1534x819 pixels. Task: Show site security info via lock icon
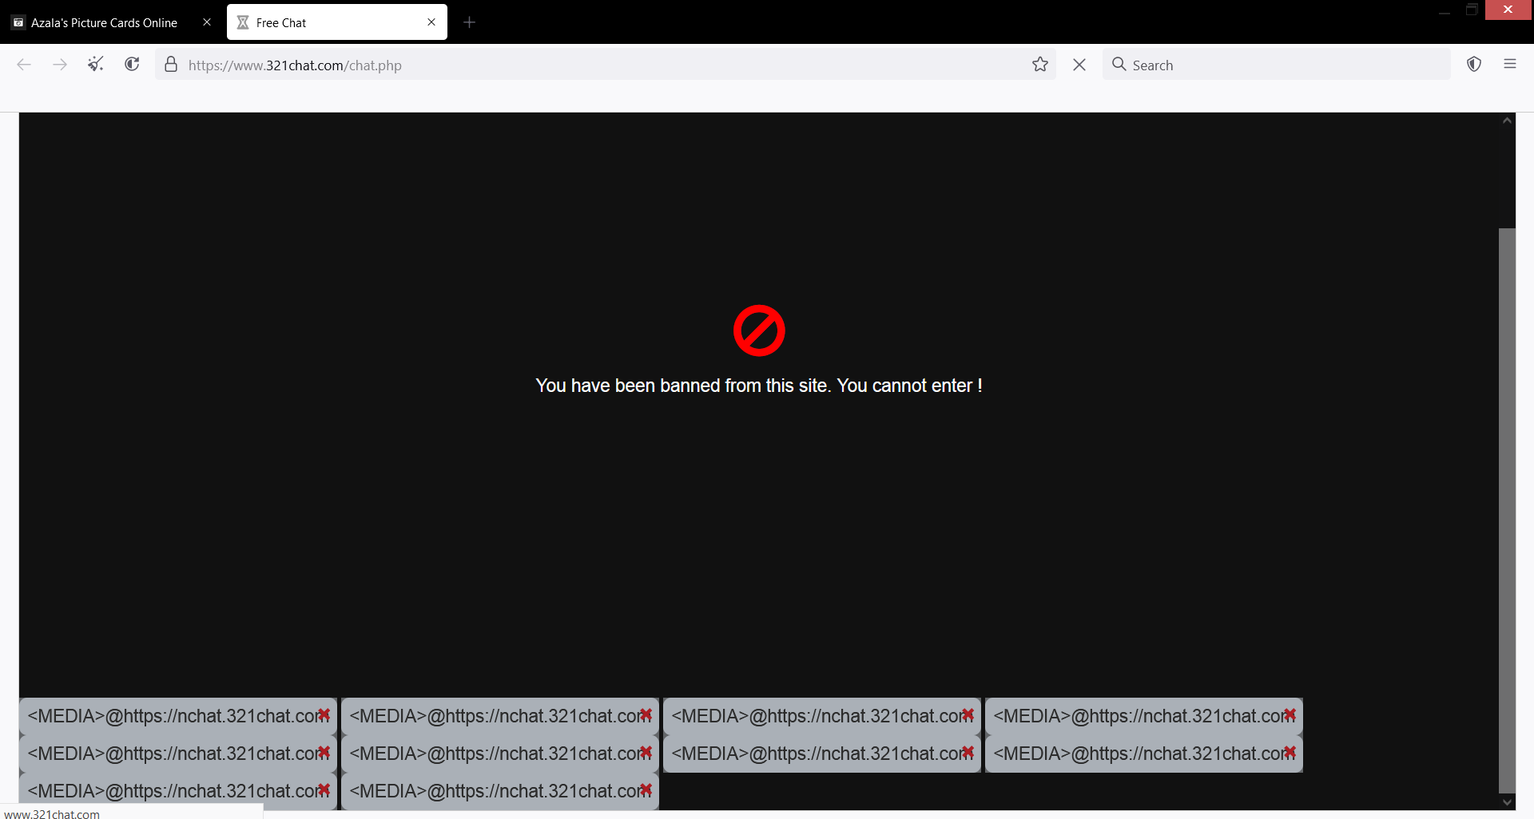click(x=171, y=65)
